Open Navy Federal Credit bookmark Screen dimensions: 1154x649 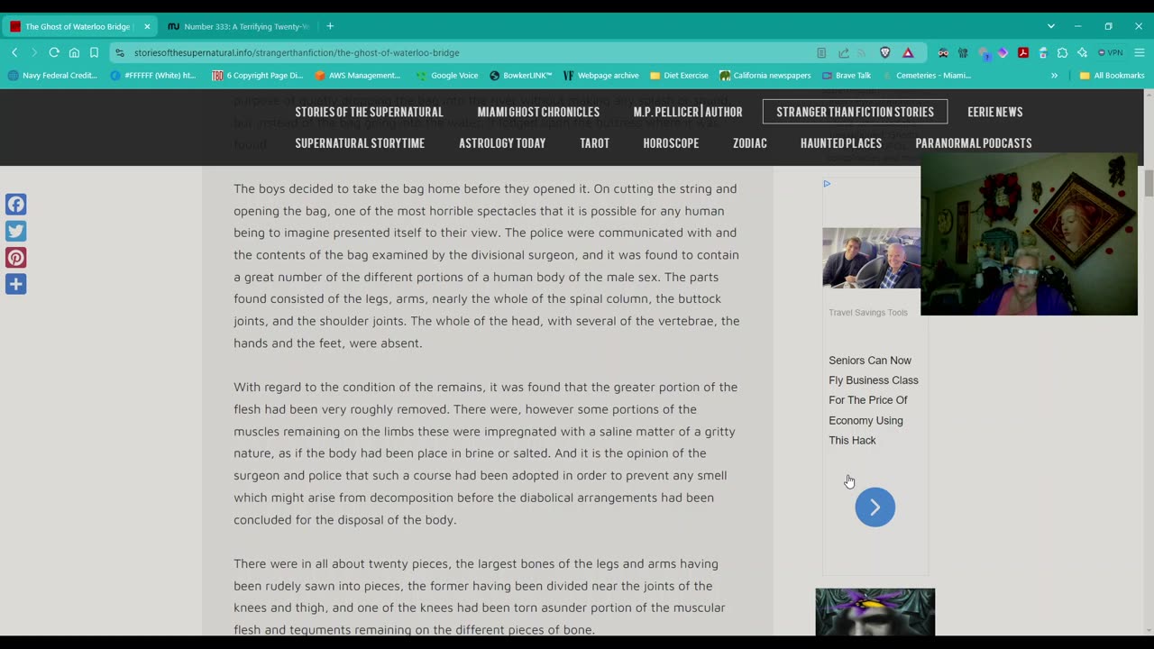tap(52, 76)
